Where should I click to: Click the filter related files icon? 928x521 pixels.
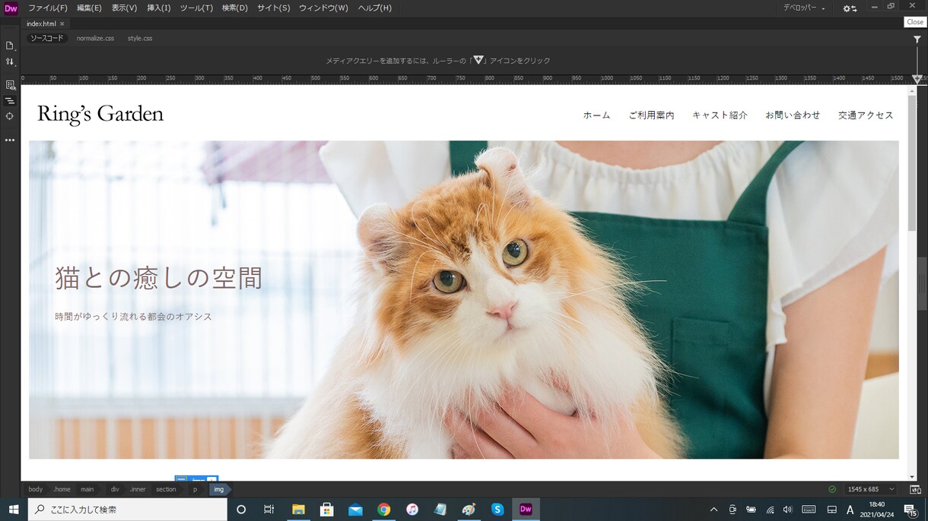coord(917,39)
